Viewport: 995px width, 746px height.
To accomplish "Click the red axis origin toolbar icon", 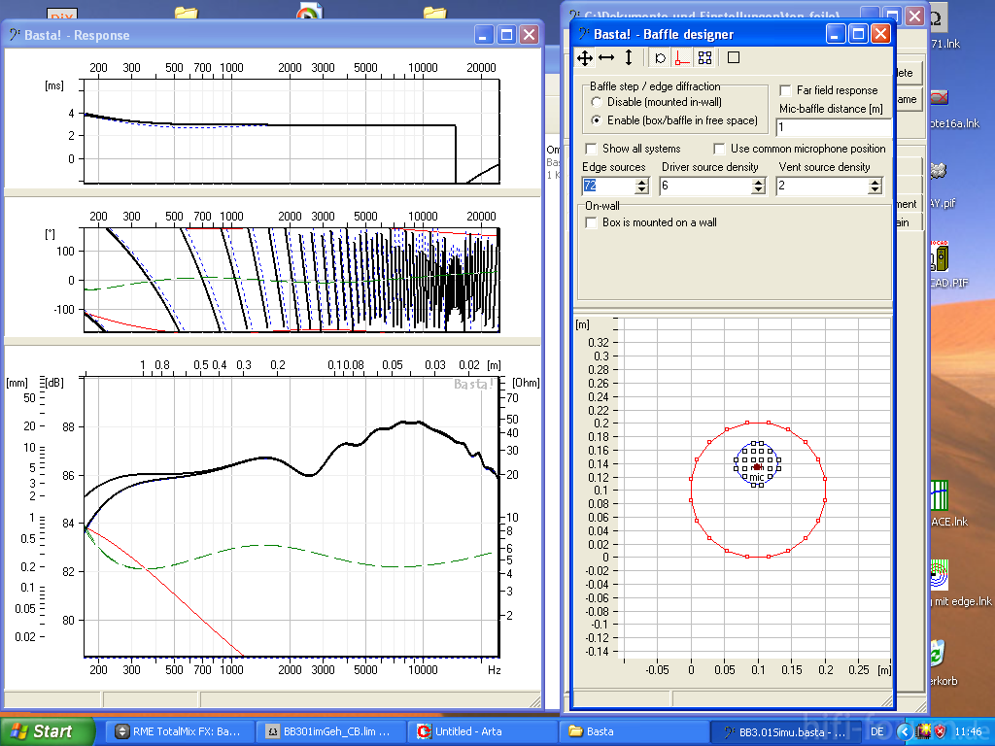I will pyautogui.click(x=682, y=58).
